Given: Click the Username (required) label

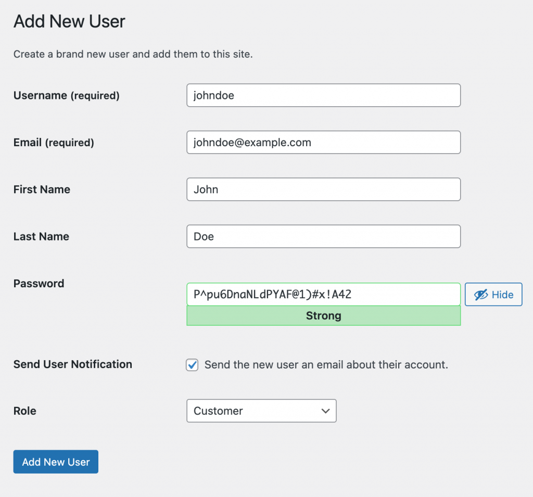Looking at the screenshot, I should [x=66, y=96].
